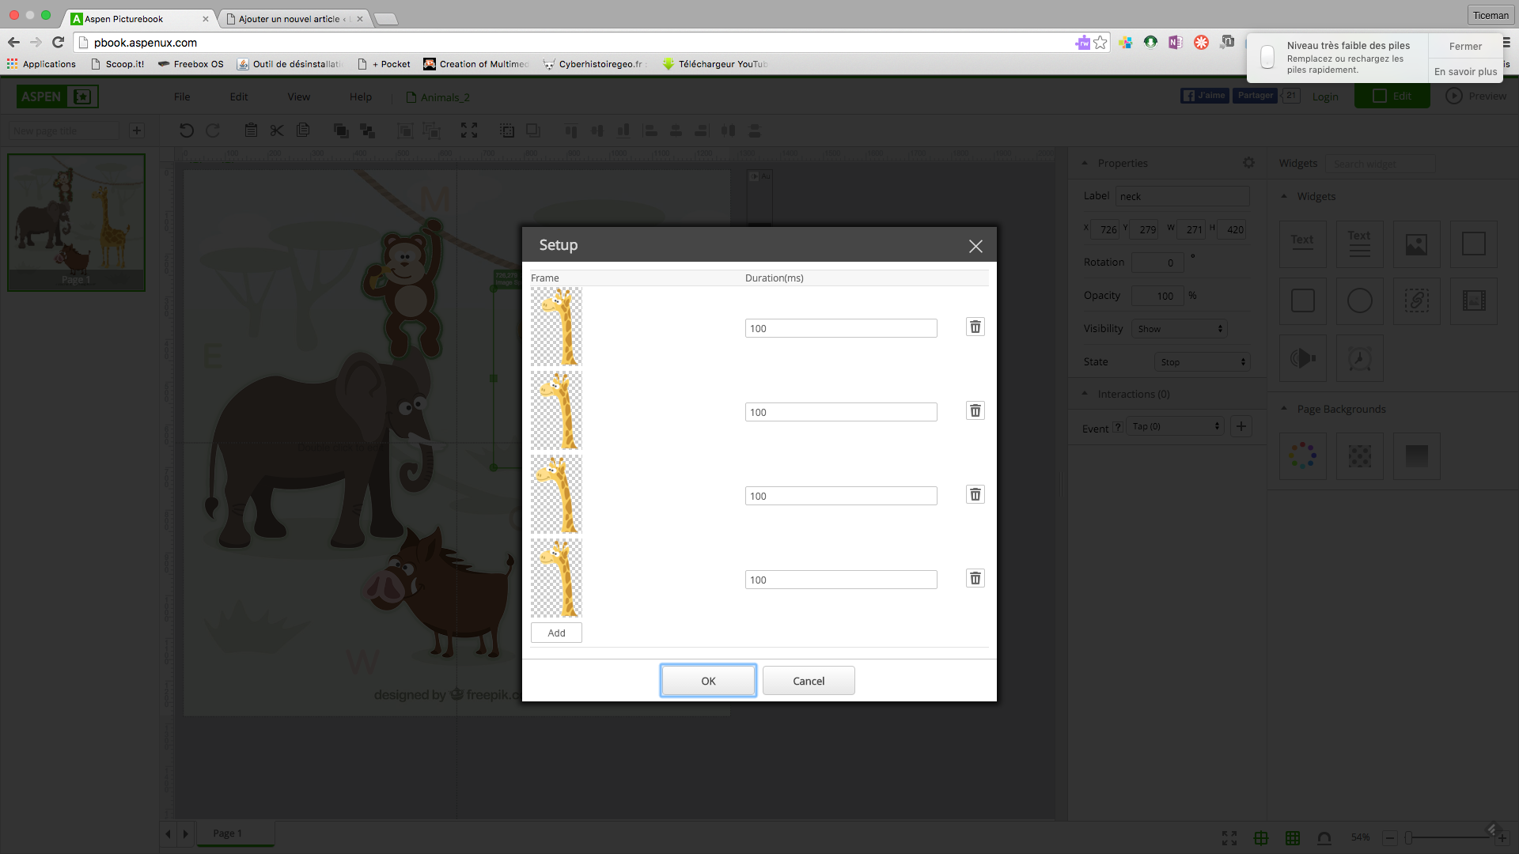Image resolution: width=1519 pixels, height=854 pixels.
Task: Cancel the Setup dialog
Action: coord(809,681)
